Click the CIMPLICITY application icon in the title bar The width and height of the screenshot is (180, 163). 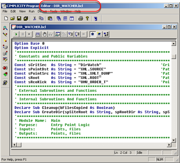pos(4,6)
